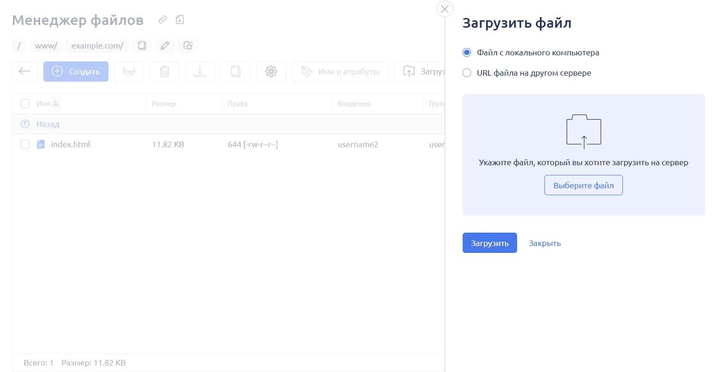Viewport: 718px width, 372px height.
Task: Open the 'Создать' create button
Action: (76, 72)
